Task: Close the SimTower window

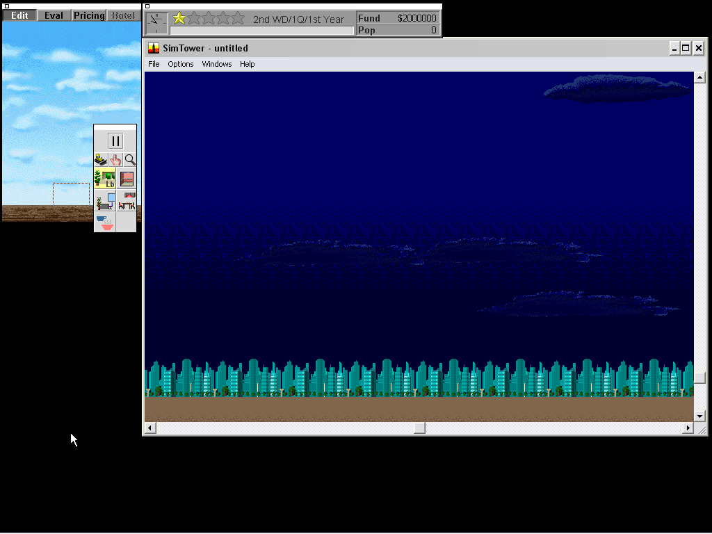Action: click(x=699, y=48)
